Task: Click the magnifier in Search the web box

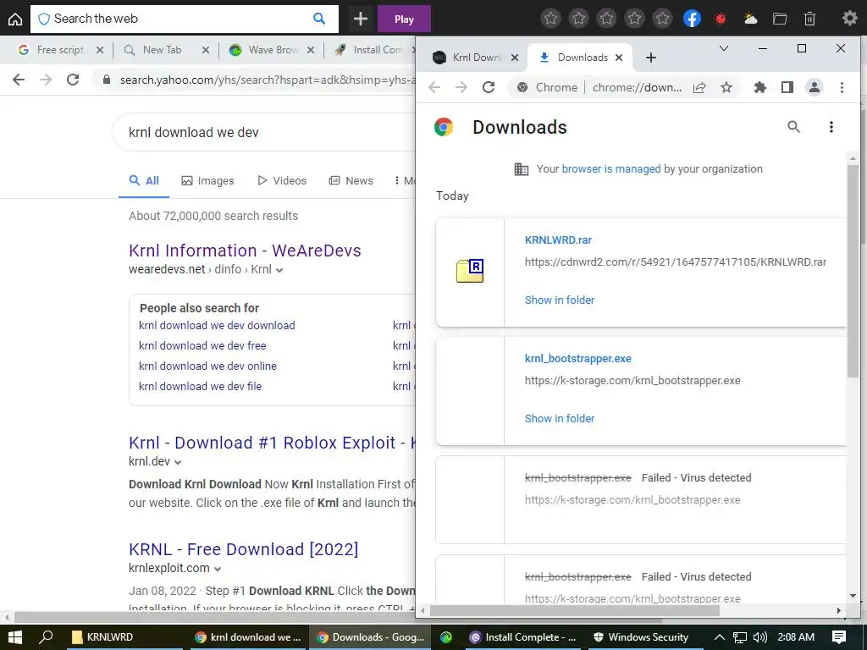Action: tap(319, 19)
